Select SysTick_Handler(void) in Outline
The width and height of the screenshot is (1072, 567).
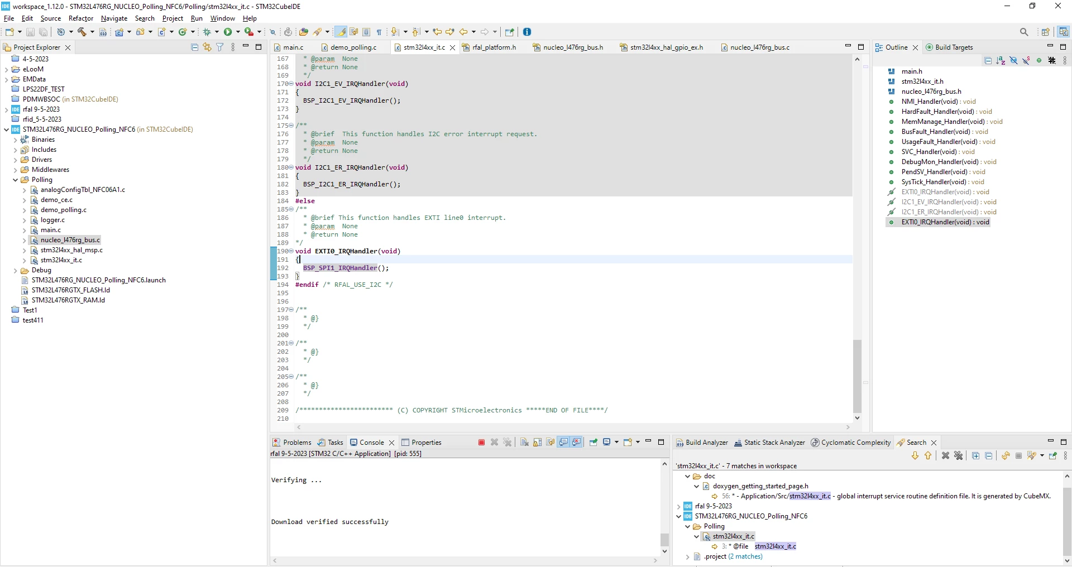point(943,182)
